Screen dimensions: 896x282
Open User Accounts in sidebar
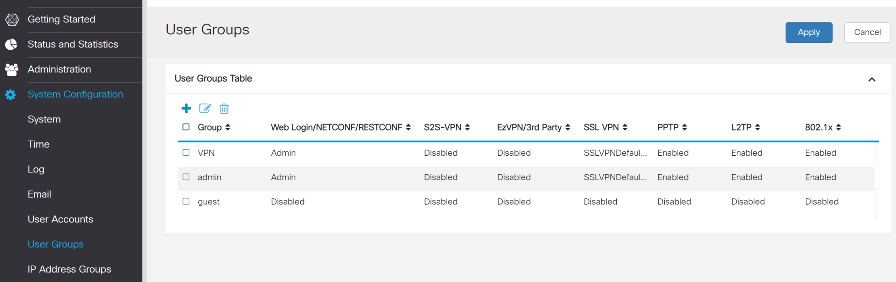60,219
